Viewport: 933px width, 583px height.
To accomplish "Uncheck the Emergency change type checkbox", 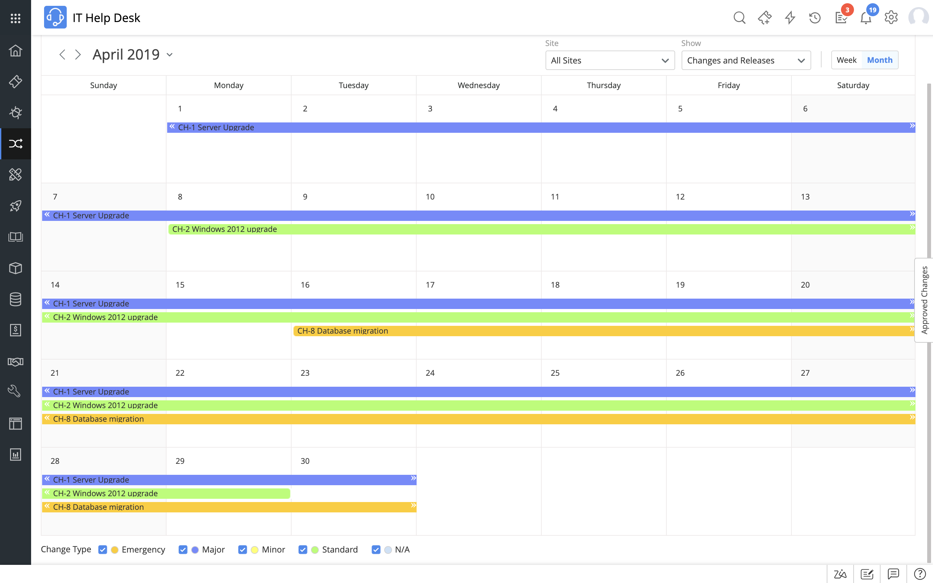I will tap(103, 549).
